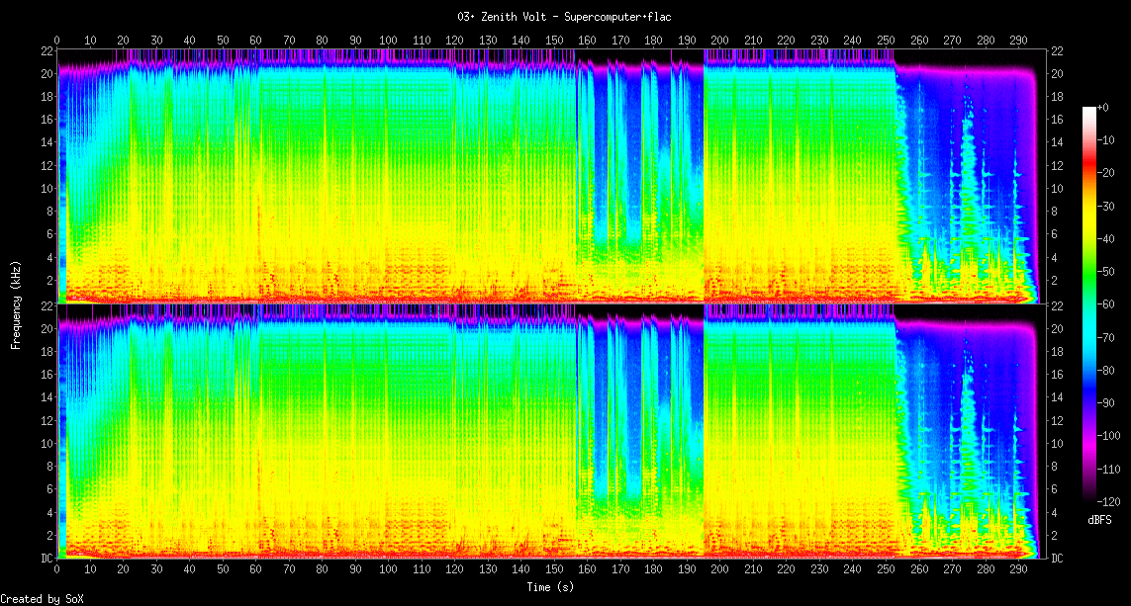Click the '+0' label on dBFS scale
Viewport: 1131px width, 606px height.
tap(1103, 106)
